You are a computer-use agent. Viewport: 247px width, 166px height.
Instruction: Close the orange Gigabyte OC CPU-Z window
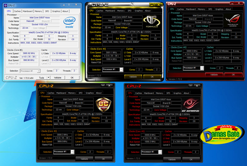coord(109,86)
